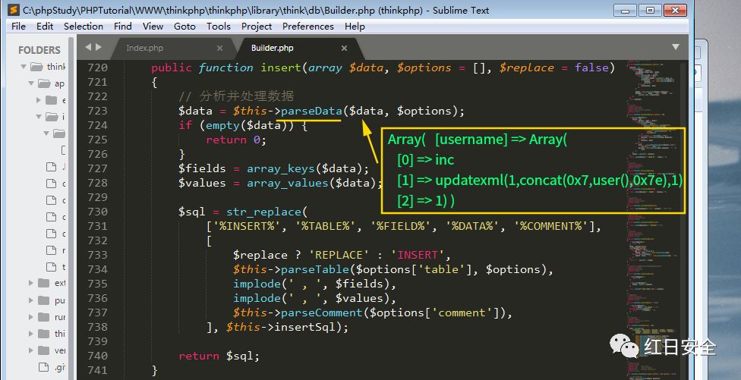
Task: Click 'parseComment' on line 737
Action: [x=322, y=312]
